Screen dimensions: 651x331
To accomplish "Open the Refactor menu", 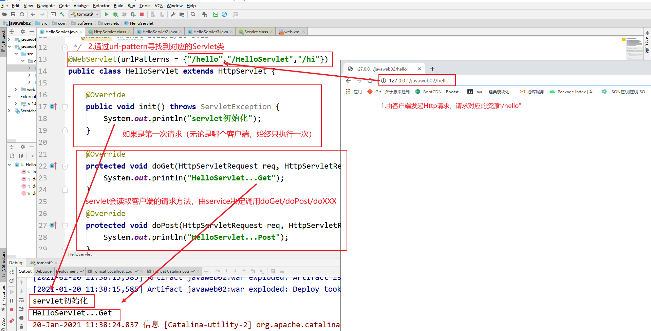I will 101,5.
